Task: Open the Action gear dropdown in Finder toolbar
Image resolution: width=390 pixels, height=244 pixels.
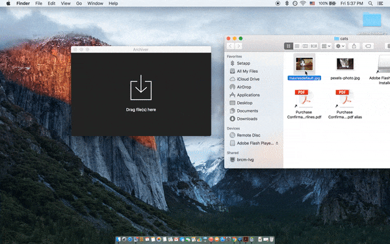Action: pos(340,46)
